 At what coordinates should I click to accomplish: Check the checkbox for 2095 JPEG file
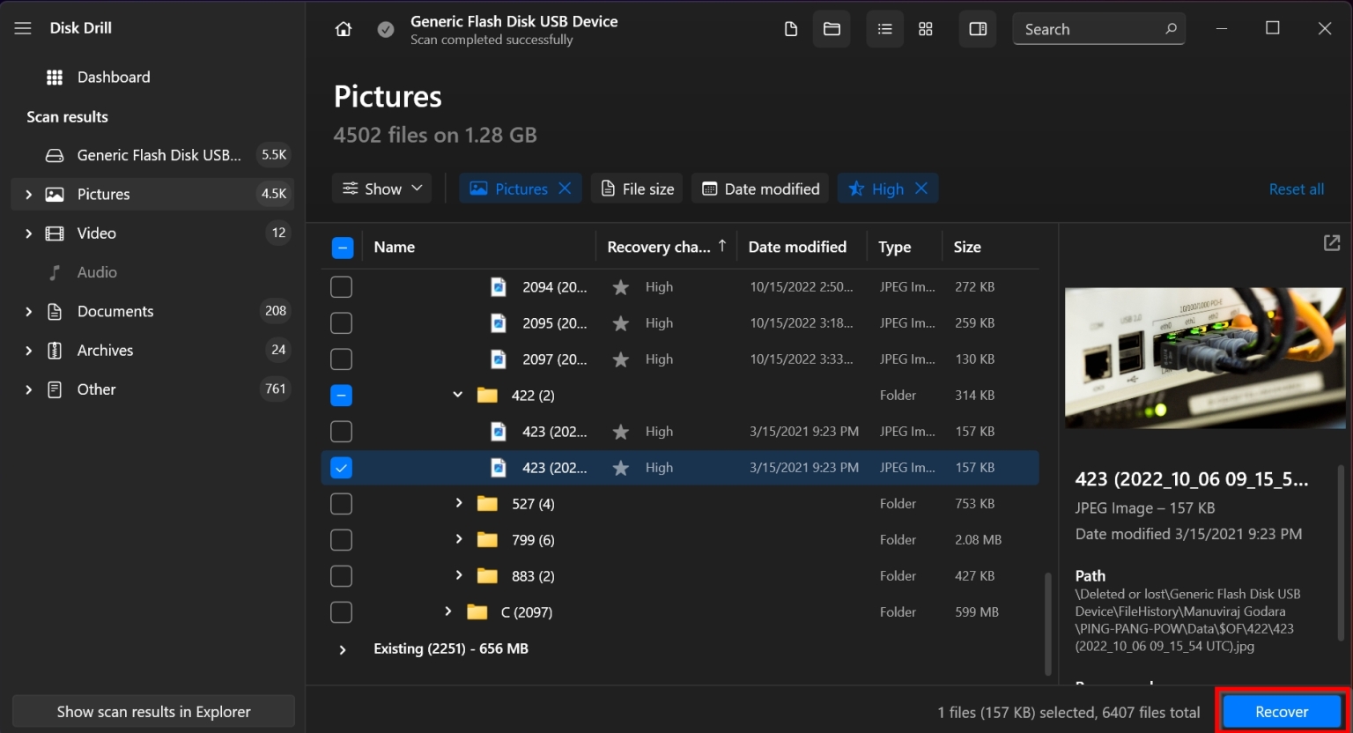(x=341, y=322)
